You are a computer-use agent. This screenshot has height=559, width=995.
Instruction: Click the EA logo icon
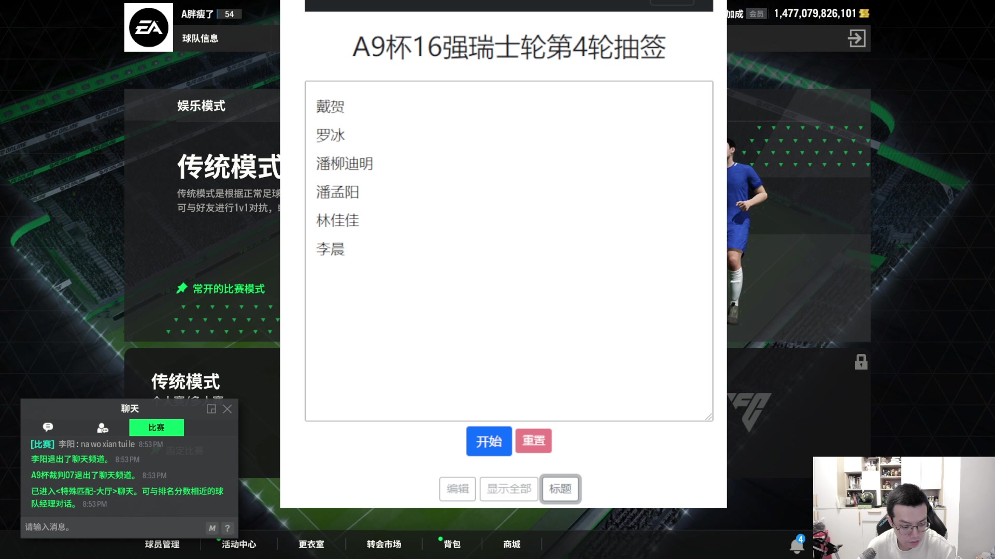pyautogui.click(x=148, y=27)
